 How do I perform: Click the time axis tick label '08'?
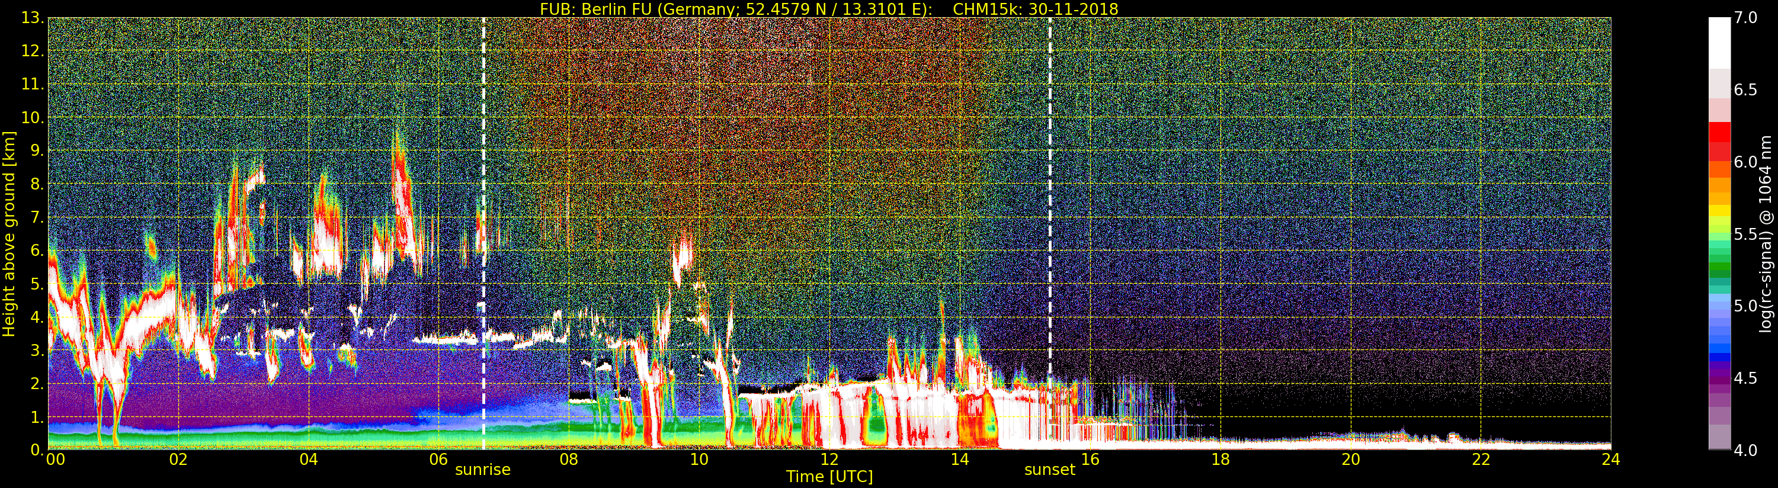pos(569,459)
